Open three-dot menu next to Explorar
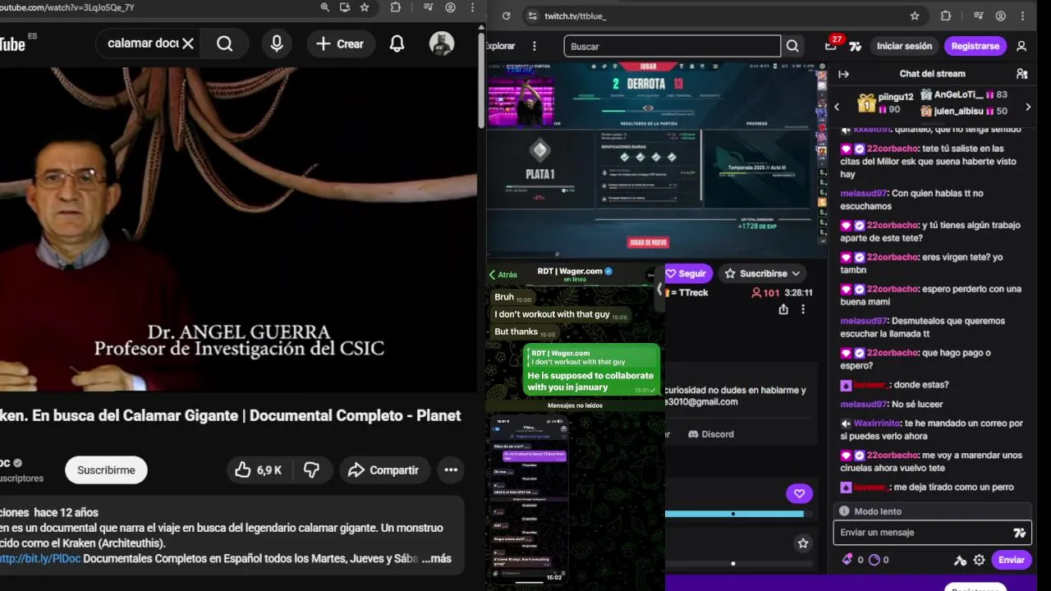Screen dimensions: 1051x591 coord(535,46)
